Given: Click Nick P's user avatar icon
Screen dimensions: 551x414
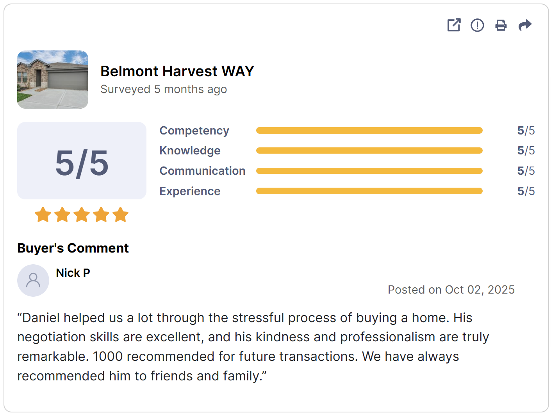Looking at the screenshot, I should 33,280.
